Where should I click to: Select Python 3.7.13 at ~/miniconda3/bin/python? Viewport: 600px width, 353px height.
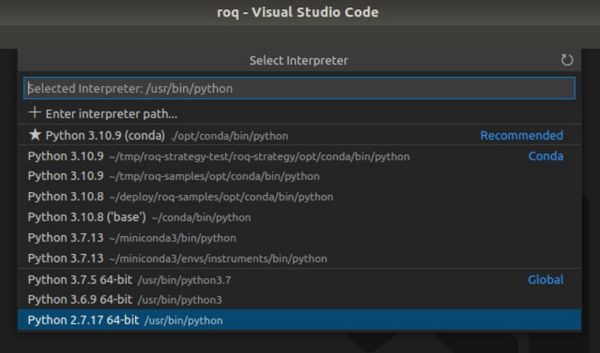click(x=299, y=238)
